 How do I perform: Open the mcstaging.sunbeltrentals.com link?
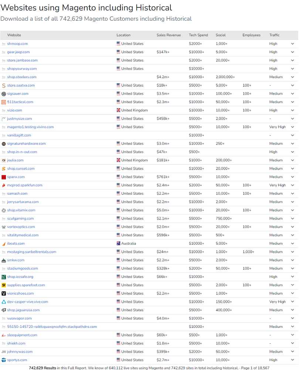tap(31, 252)
